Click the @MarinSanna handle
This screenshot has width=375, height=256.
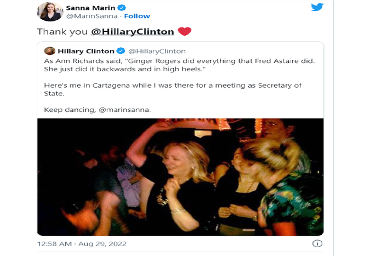coord(83,16)
